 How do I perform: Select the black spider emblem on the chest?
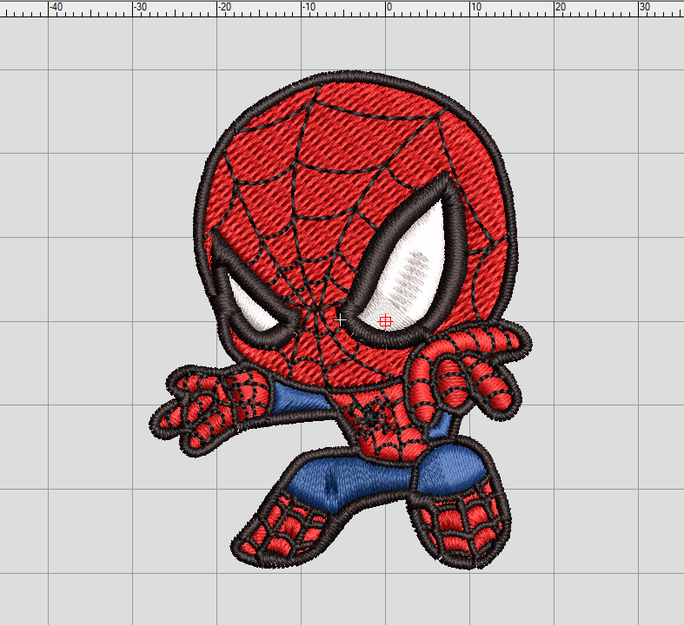tap(371, 418)
